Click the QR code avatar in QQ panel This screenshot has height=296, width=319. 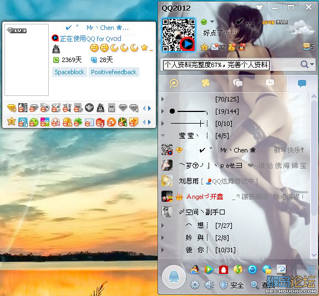click(179, 34)
